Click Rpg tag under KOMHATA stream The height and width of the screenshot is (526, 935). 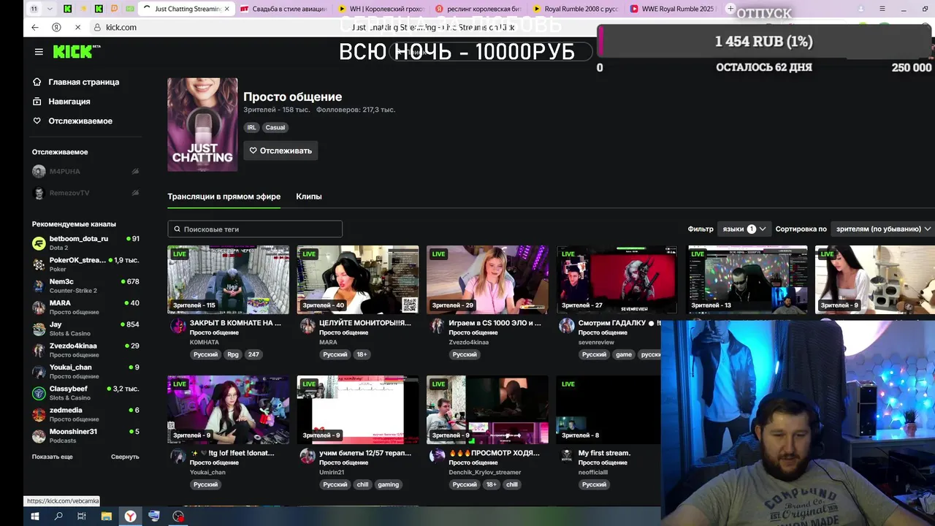point(233,354)
